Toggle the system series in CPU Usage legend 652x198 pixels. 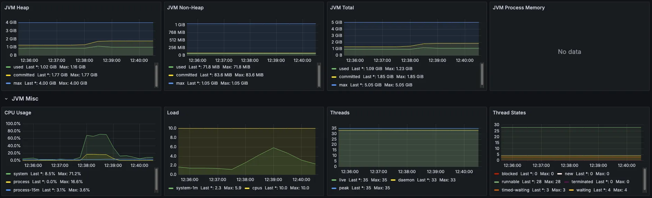(20, 174)
